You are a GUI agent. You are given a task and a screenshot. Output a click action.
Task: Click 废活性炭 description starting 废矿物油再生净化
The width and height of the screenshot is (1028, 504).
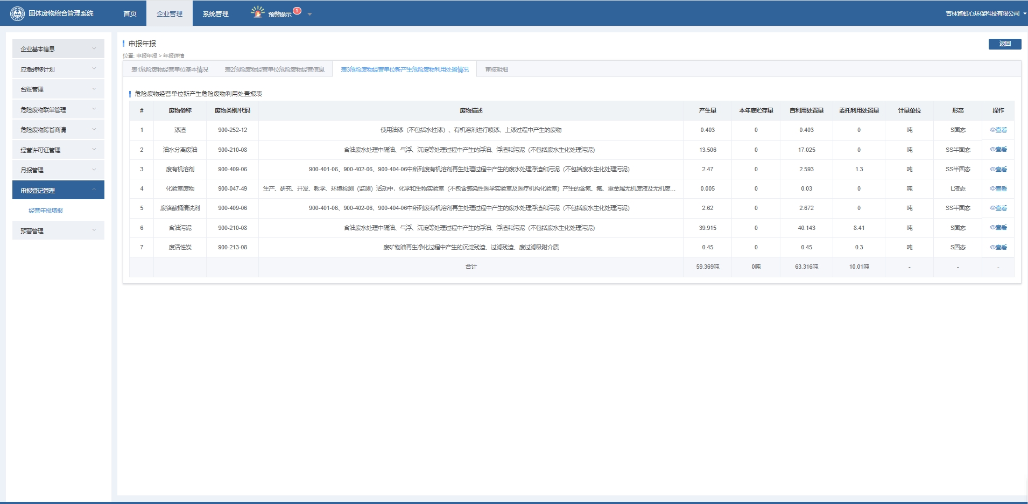coord(471,247)
